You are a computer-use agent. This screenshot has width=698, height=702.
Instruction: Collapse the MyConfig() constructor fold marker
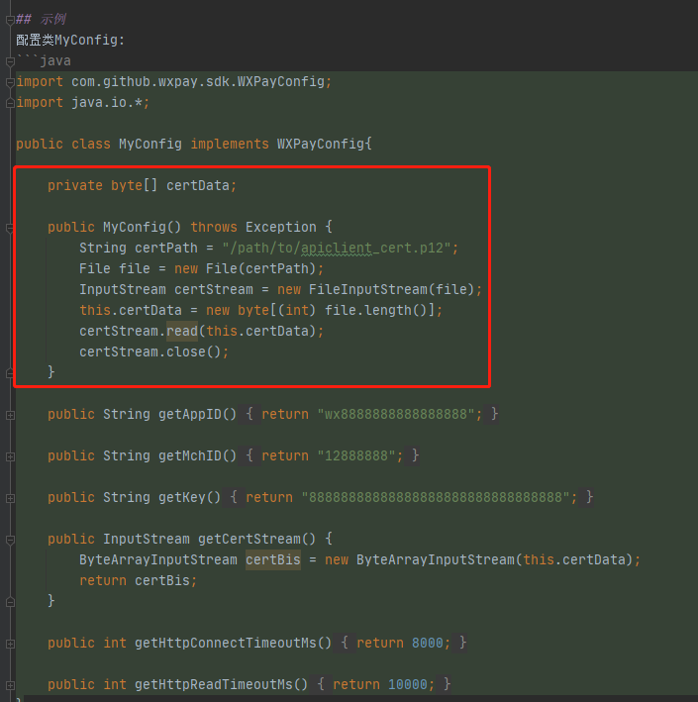coord(10,228)
